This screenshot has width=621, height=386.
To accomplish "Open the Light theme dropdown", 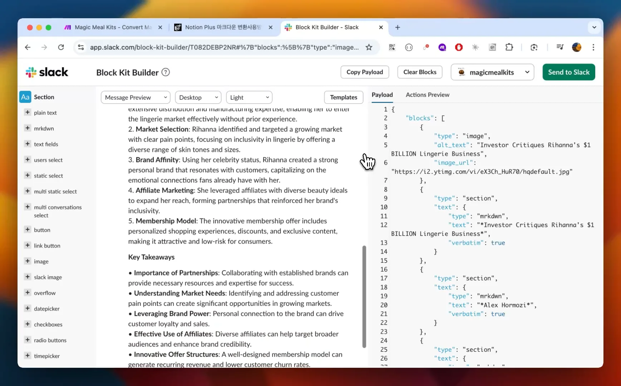I will coord(249,97).
